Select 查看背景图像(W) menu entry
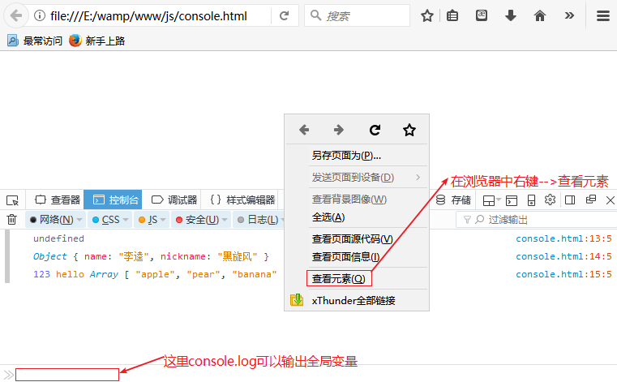 pyautogui.click(x=357, y=200)
